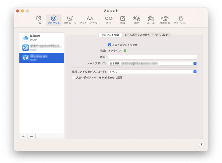The image size is (222, 163).
Task: Uncheck このアカウントを使用 checkbox
Action: click(110, 45)
